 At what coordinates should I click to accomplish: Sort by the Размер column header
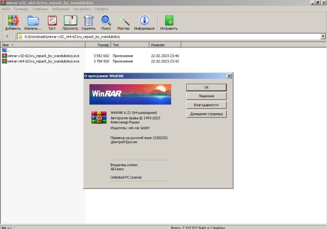[98, 45]
